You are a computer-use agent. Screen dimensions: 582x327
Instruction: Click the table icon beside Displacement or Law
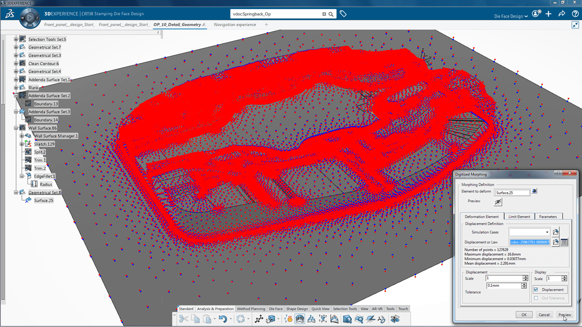point(564,242)
